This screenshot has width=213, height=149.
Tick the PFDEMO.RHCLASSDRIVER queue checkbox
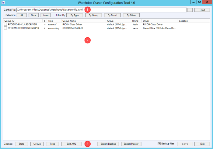pos(5,24)
